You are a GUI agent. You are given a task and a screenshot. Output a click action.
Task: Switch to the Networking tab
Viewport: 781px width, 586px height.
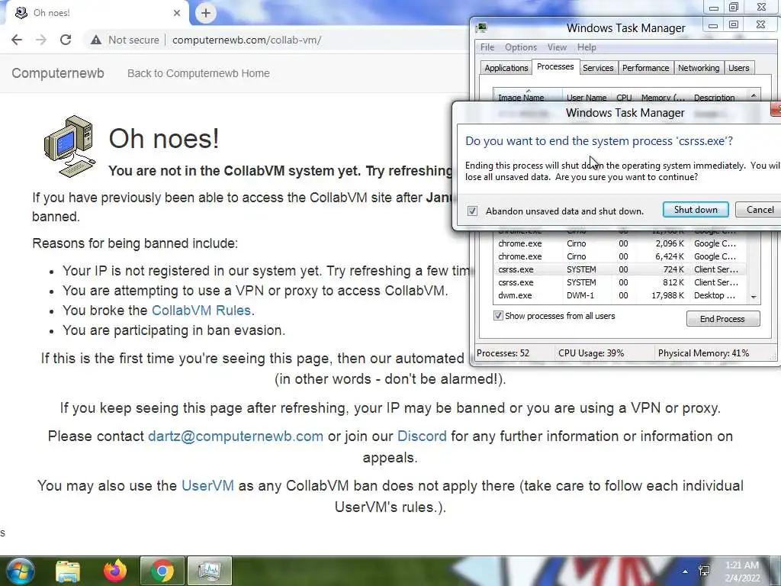(699, 68)
